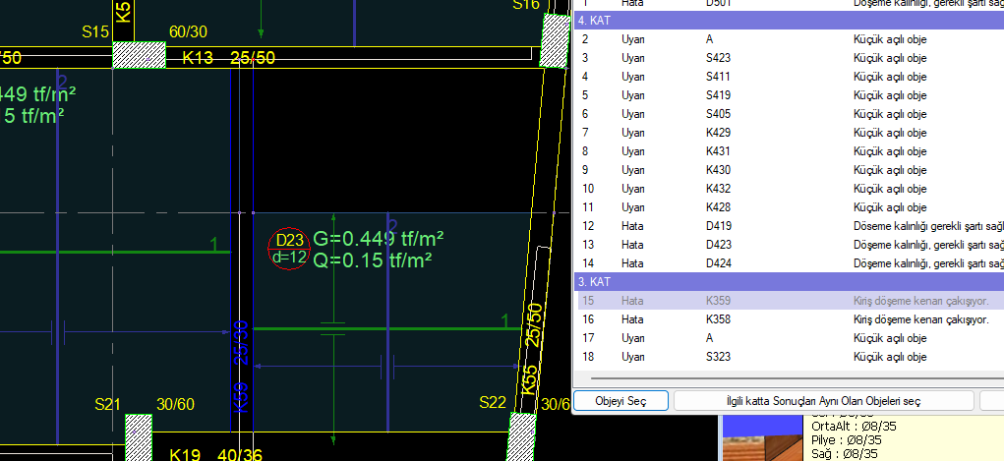Image resolution: width=1004 pixels, height=461 pixels.
Task: Select the D23 slab label circle
Action: click(289, 249)
